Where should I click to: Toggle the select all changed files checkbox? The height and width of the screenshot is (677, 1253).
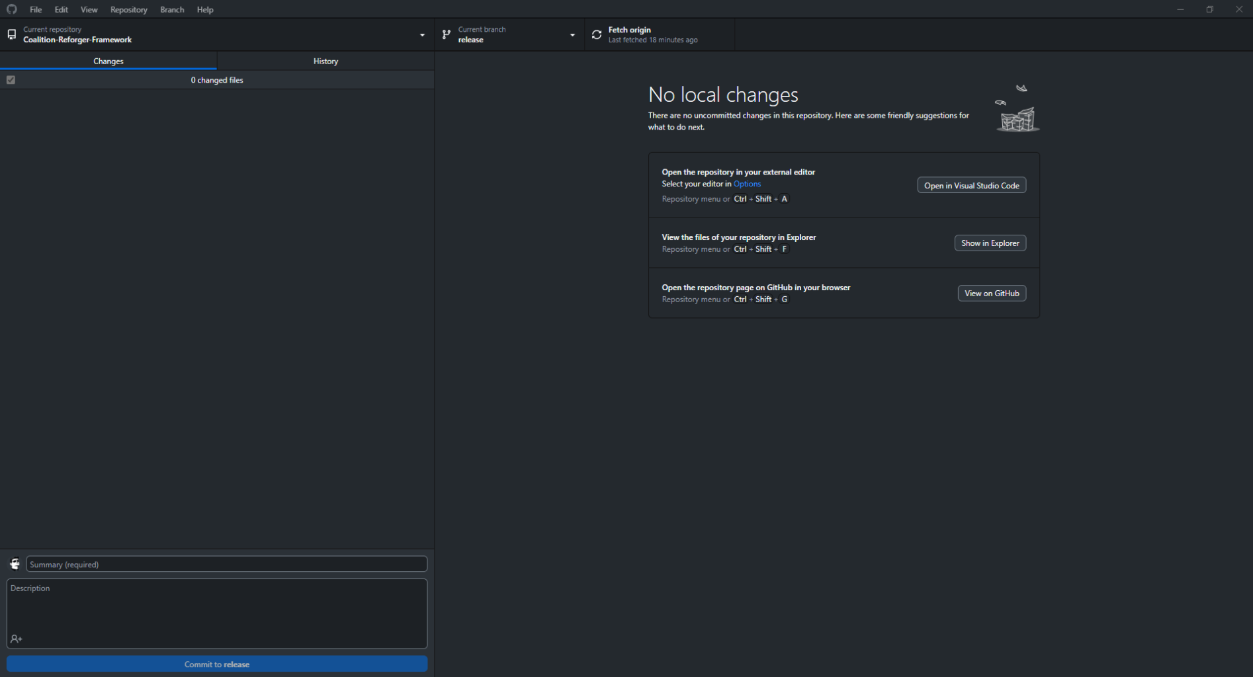[11, 80]
